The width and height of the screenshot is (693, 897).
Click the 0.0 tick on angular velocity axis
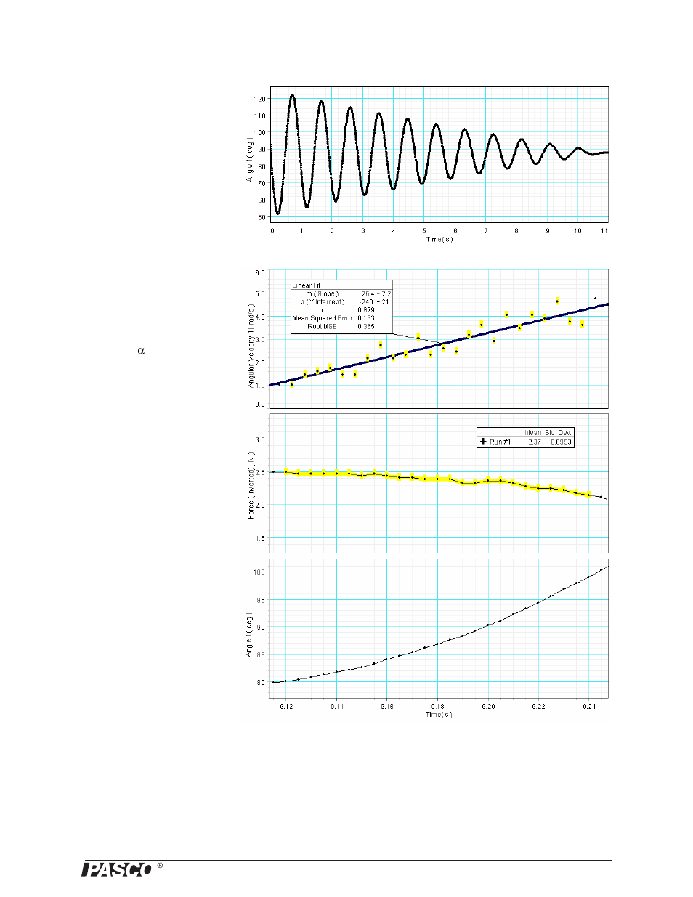260,405
